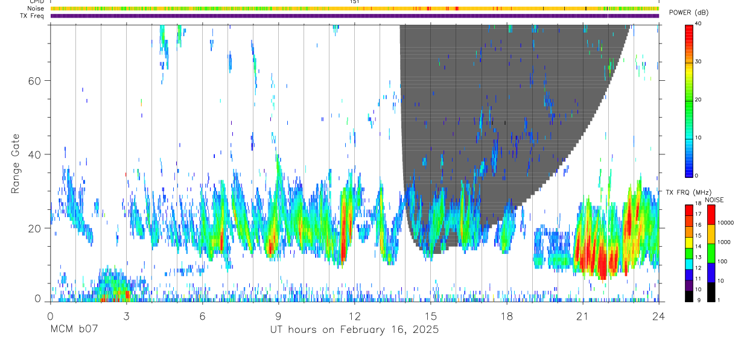Click the orange Noise strip above plot
Image resolution: width=741 pixels, height=342 pixels.
(x=354, y=8)
